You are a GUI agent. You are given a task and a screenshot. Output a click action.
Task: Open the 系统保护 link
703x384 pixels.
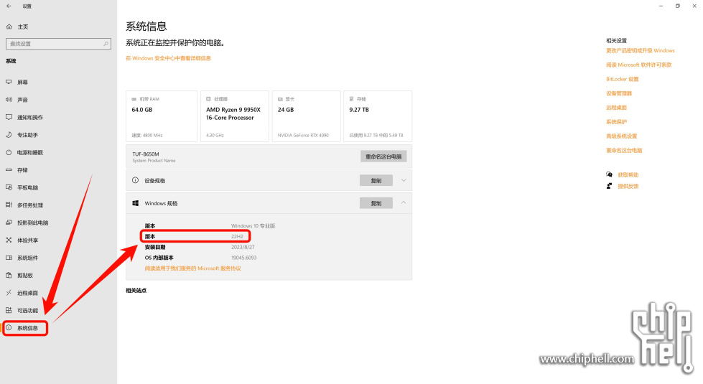pyautogui.click(x=616, y=122)
